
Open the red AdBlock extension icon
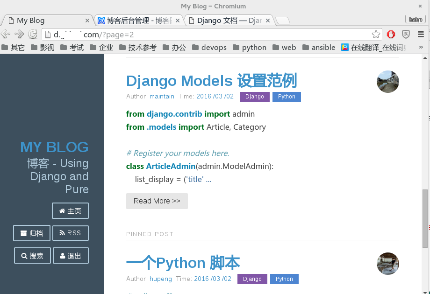click(x=391, y=34)
